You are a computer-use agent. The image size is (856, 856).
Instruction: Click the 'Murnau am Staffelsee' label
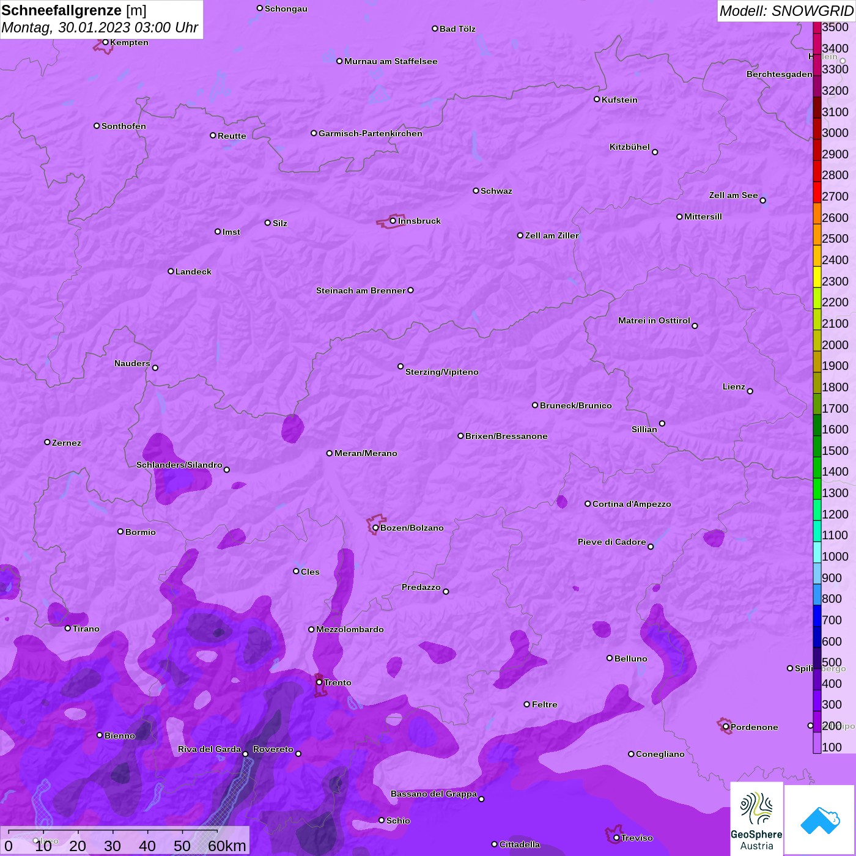391,61
